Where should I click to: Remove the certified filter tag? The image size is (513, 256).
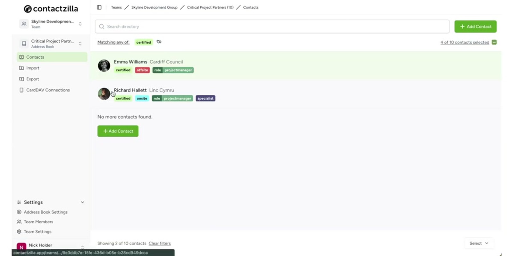pyautogui.click(x=144, y=42)
